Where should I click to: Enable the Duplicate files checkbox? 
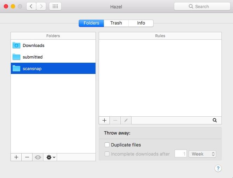[107, 145]
